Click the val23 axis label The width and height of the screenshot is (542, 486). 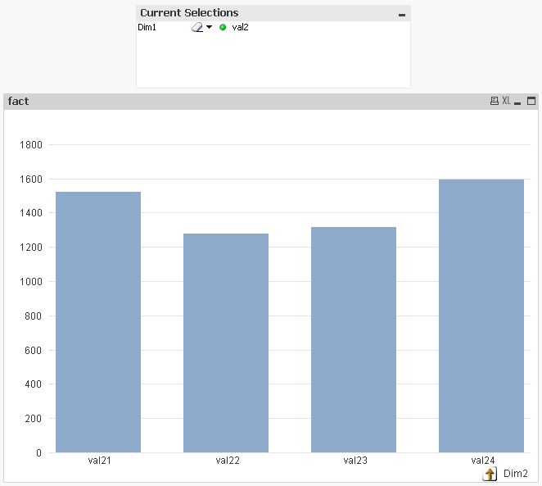355,461
